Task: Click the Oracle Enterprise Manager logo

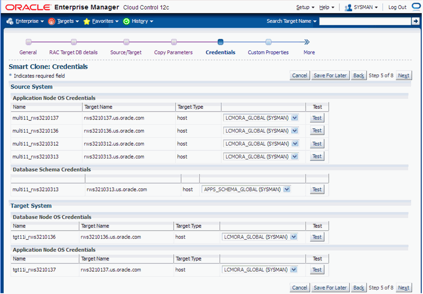Action: [62, 7]
